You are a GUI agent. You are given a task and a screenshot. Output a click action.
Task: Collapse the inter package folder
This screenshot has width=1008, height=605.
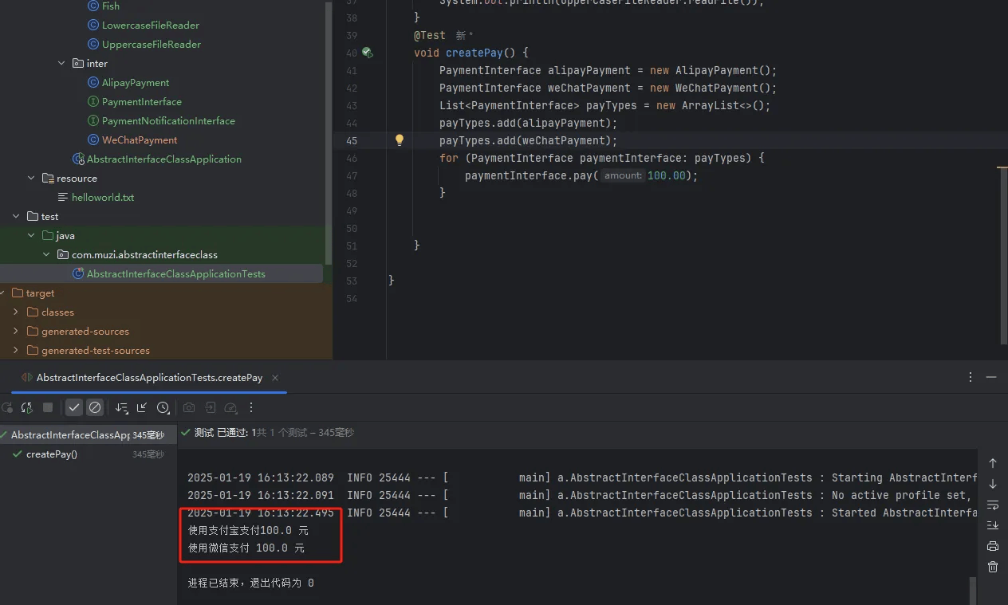pos(62,63)
